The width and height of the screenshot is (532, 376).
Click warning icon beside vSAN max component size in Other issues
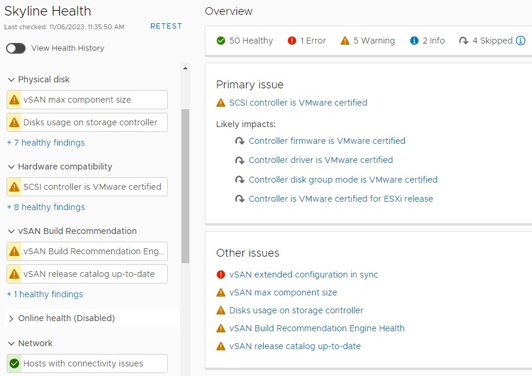221,292
